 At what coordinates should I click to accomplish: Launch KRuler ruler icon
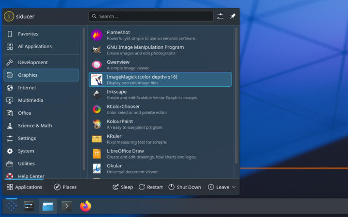(97, 139)
